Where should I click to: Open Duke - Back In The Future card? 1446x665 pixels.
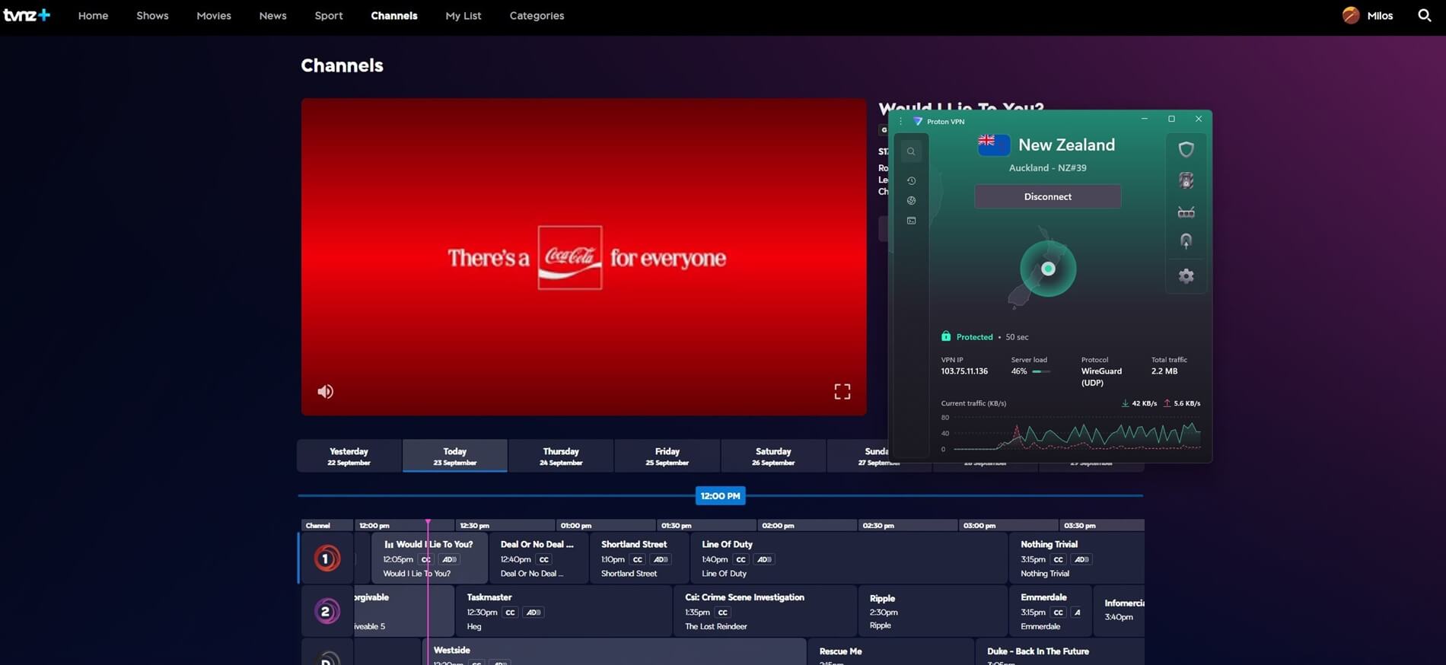click(1060, 652)
